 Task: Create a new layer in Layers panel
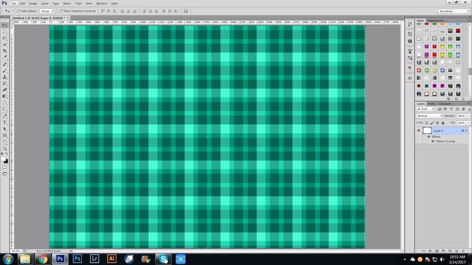[457, 251]
